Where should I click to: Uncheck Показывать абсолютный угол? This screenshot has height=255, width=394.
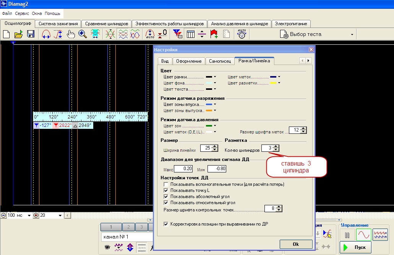[166, 197]
